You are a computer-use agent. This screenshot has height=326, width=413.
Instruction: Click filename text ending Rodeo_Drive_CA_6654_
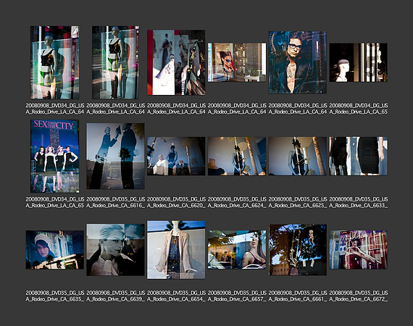coord(176,296)
